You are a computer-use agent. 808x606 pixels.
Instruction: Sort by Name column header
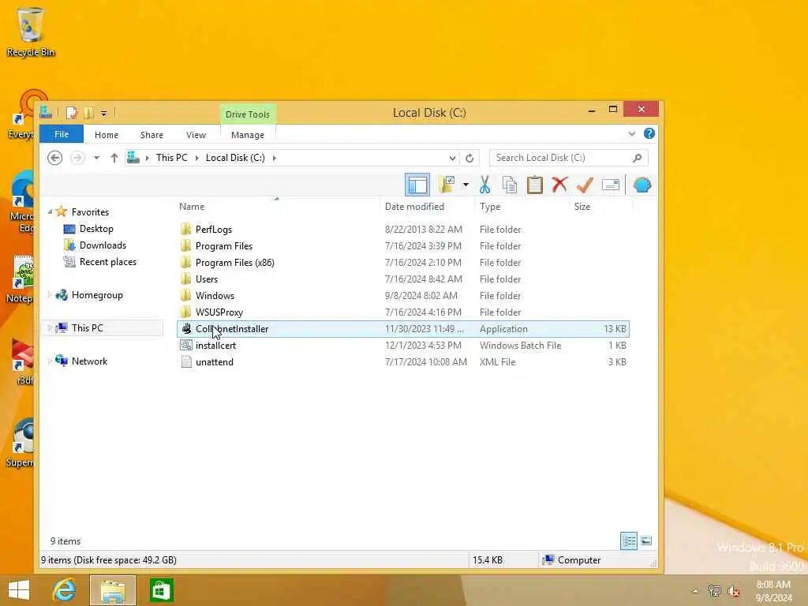point(277,207)
